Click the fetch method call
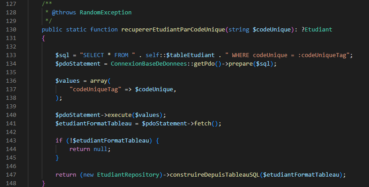 (x=203, y=124)
